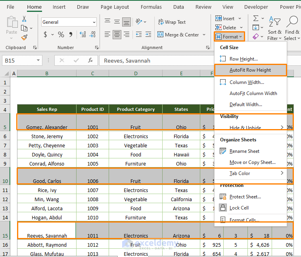
Task: Click the Merge & Center button
Action: tap(178, 35)
